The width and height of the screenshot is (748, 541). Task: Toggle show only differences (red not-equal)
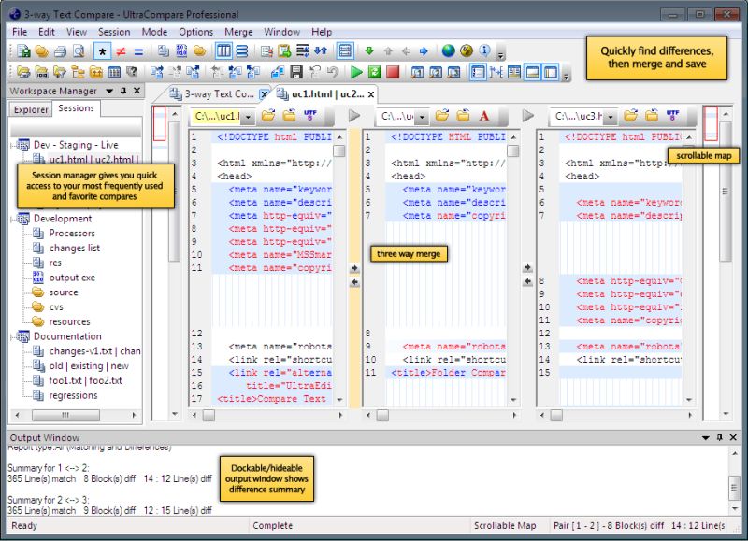tap(121, 51)
